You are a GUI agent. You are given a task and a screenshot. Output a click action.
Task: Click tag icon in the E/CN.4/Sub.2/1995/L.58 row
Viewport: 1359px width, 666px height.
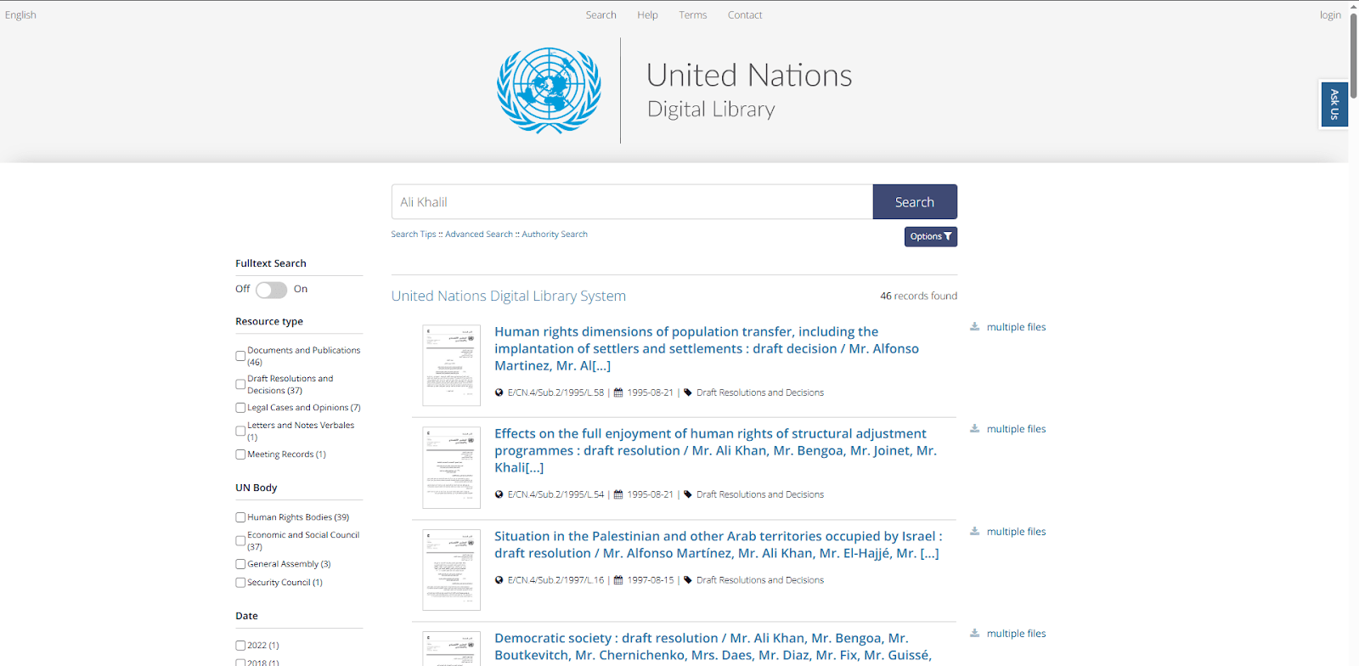(688, 392)
